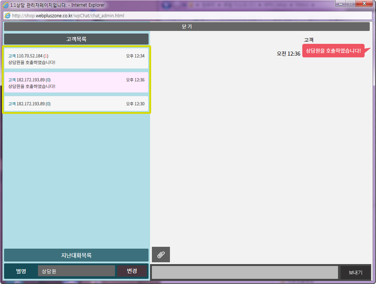Viewport: 376px width, 284px height.
Task: Click the 고객목록 header
Action: click(x=76, y=39)
